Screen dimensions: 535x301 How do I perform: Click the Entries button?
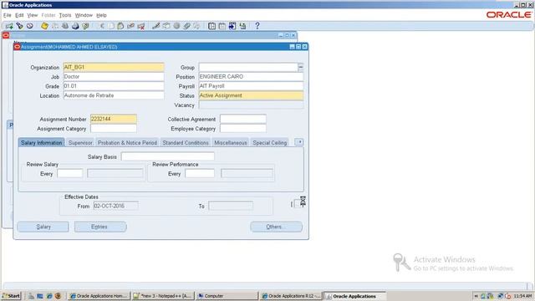[100, 227]
